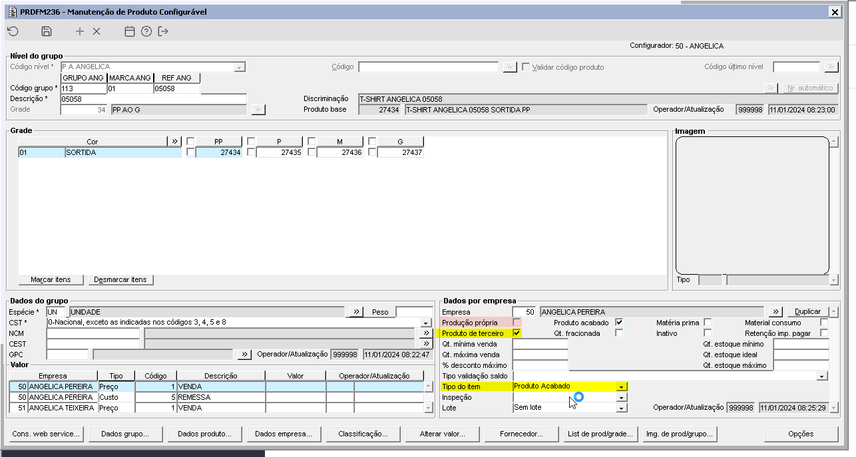Uncheck Produto acabado checkbox
Viewport: 856px width, 457px height.
tap(619, 322)
